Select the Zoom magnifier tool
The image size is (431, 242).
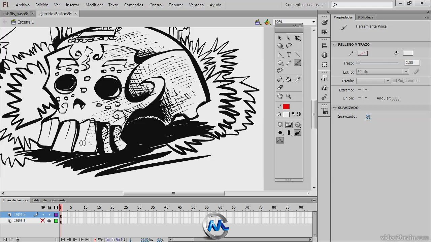point(289,96)
